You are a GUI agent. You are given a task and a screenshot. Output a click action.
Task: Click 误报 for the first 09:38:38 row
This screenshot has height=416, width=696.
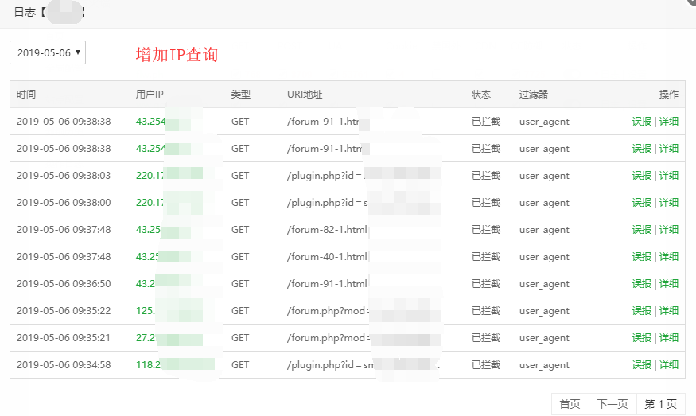pyautogui.click(x=641, y=122)
